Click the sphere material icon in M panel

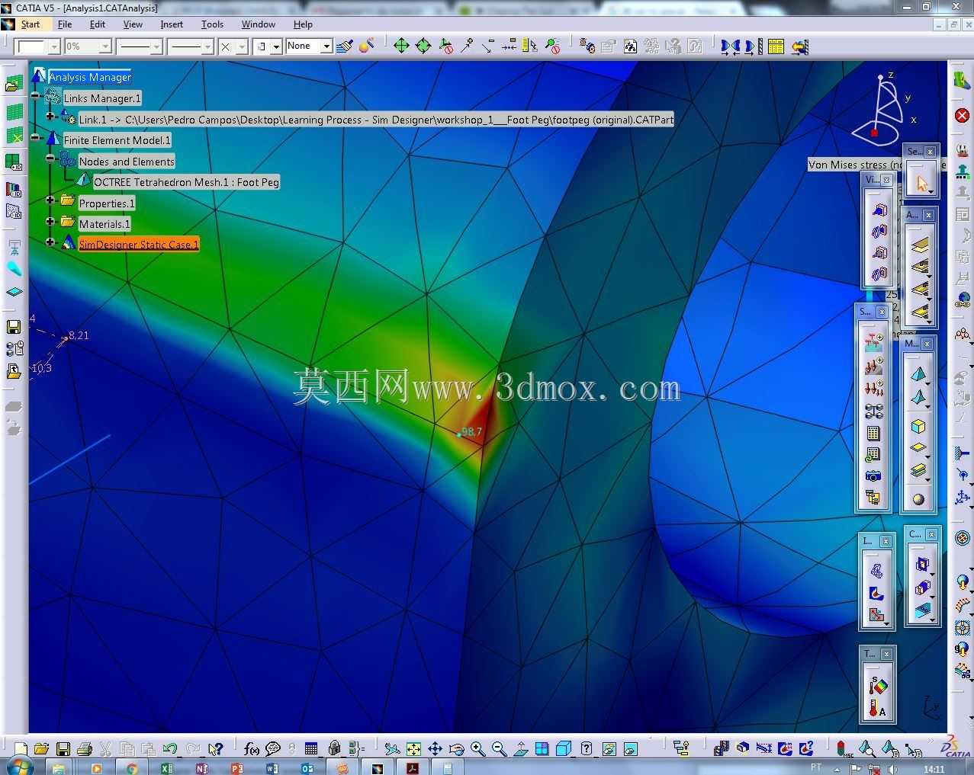(918, 499)
